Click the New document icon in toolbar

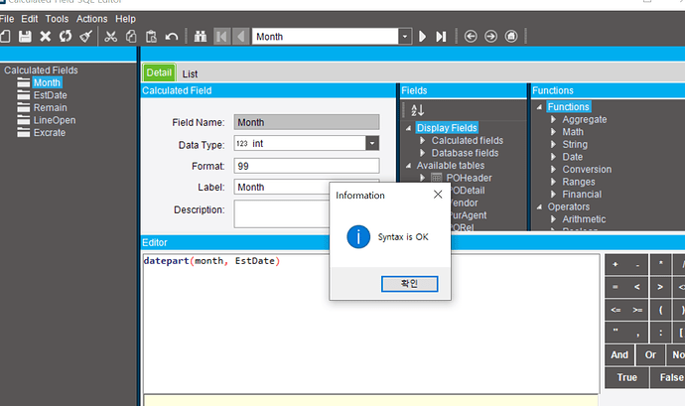click(5, 37)
